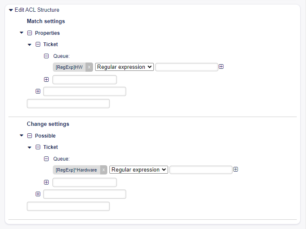Remove the [RegExp]^Hardware queue value
The width and height of the screenshot is (306, 229).
coord(104,170)
